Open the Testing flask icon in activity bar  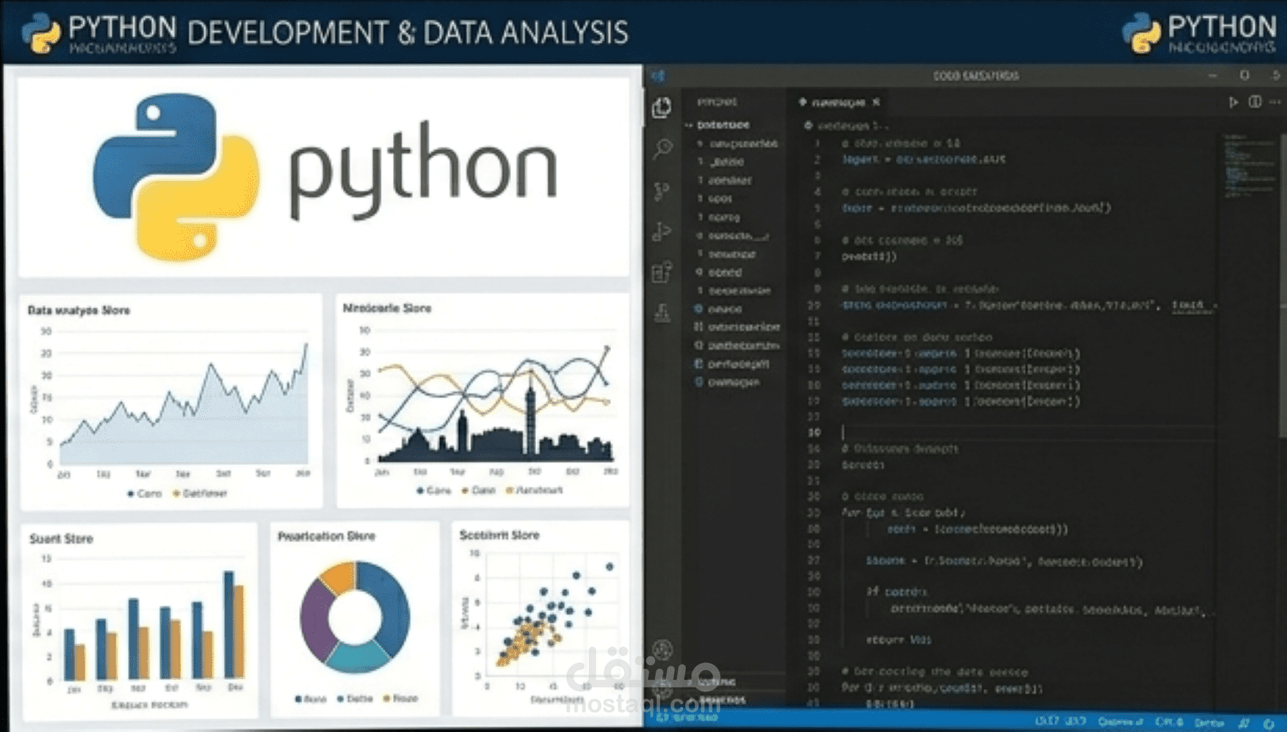tap(662, 313)
